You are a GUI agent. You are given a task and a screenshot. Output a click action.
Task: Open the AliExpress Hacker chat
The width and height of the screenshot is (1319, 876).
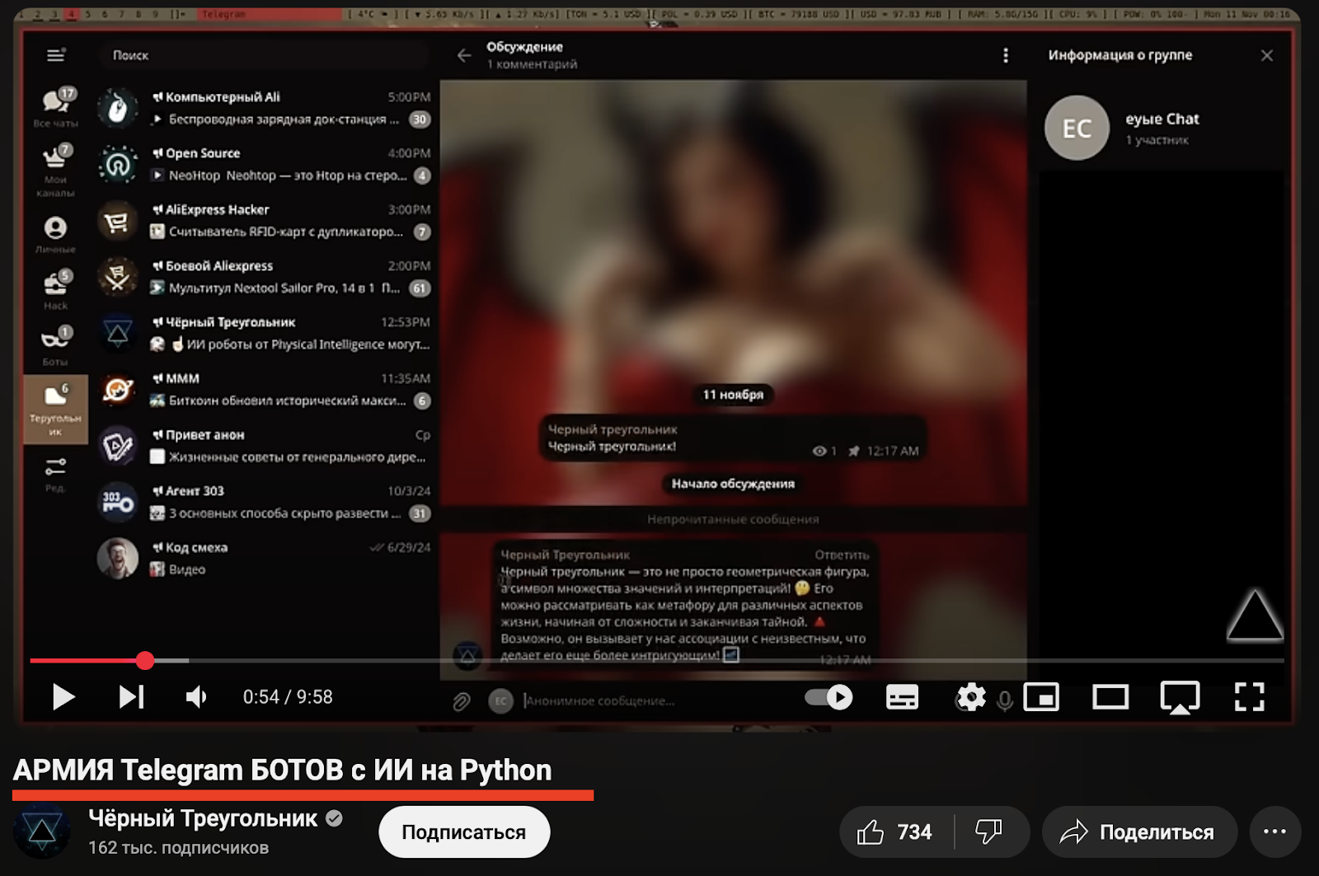coord(264,220)
